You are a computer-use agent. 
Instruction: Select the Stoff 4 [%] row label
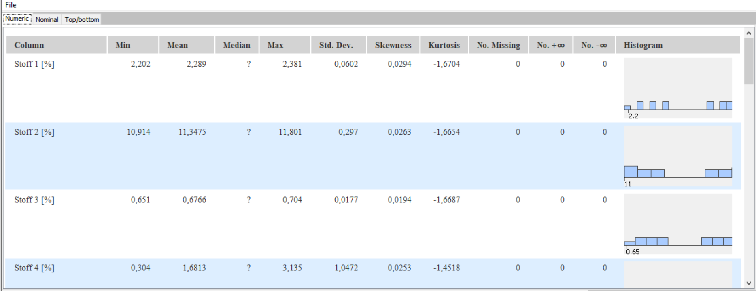coord(34,268)
